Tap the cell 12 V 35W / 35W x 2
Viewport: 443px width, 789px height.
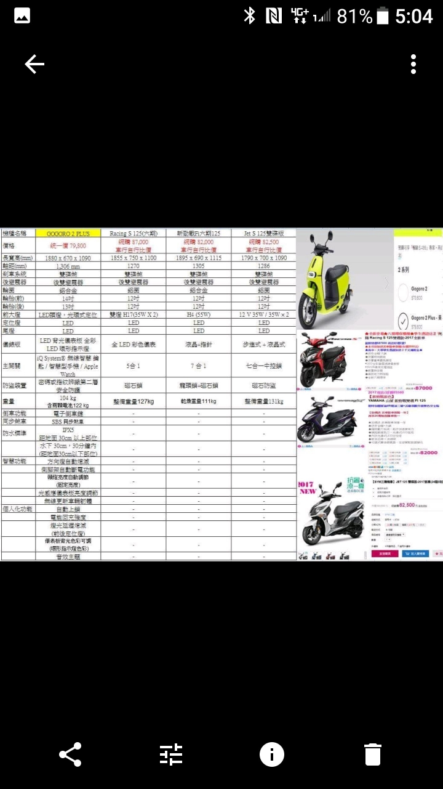tap(264, 314)
